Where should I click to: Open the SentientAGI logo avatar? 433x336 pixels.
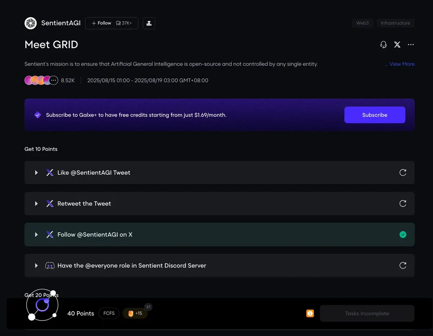31,23
